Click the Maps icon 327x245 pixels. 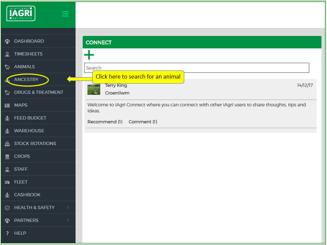(x=7, y=105)
